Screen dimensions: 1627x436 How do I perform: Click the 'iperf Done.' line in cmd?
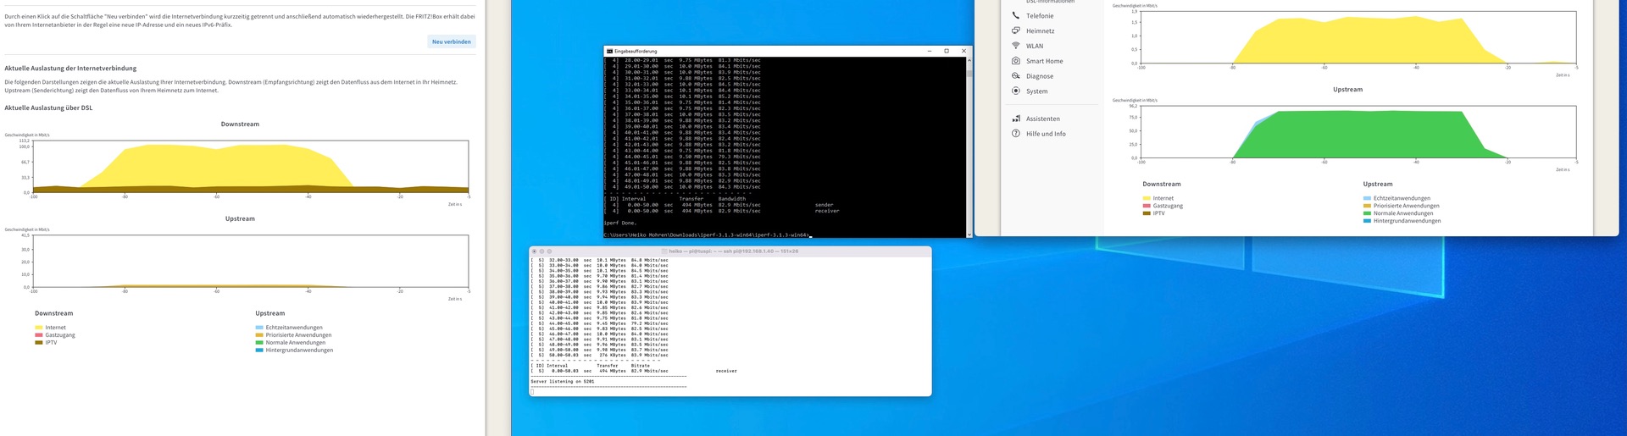(x=620, y=224)
